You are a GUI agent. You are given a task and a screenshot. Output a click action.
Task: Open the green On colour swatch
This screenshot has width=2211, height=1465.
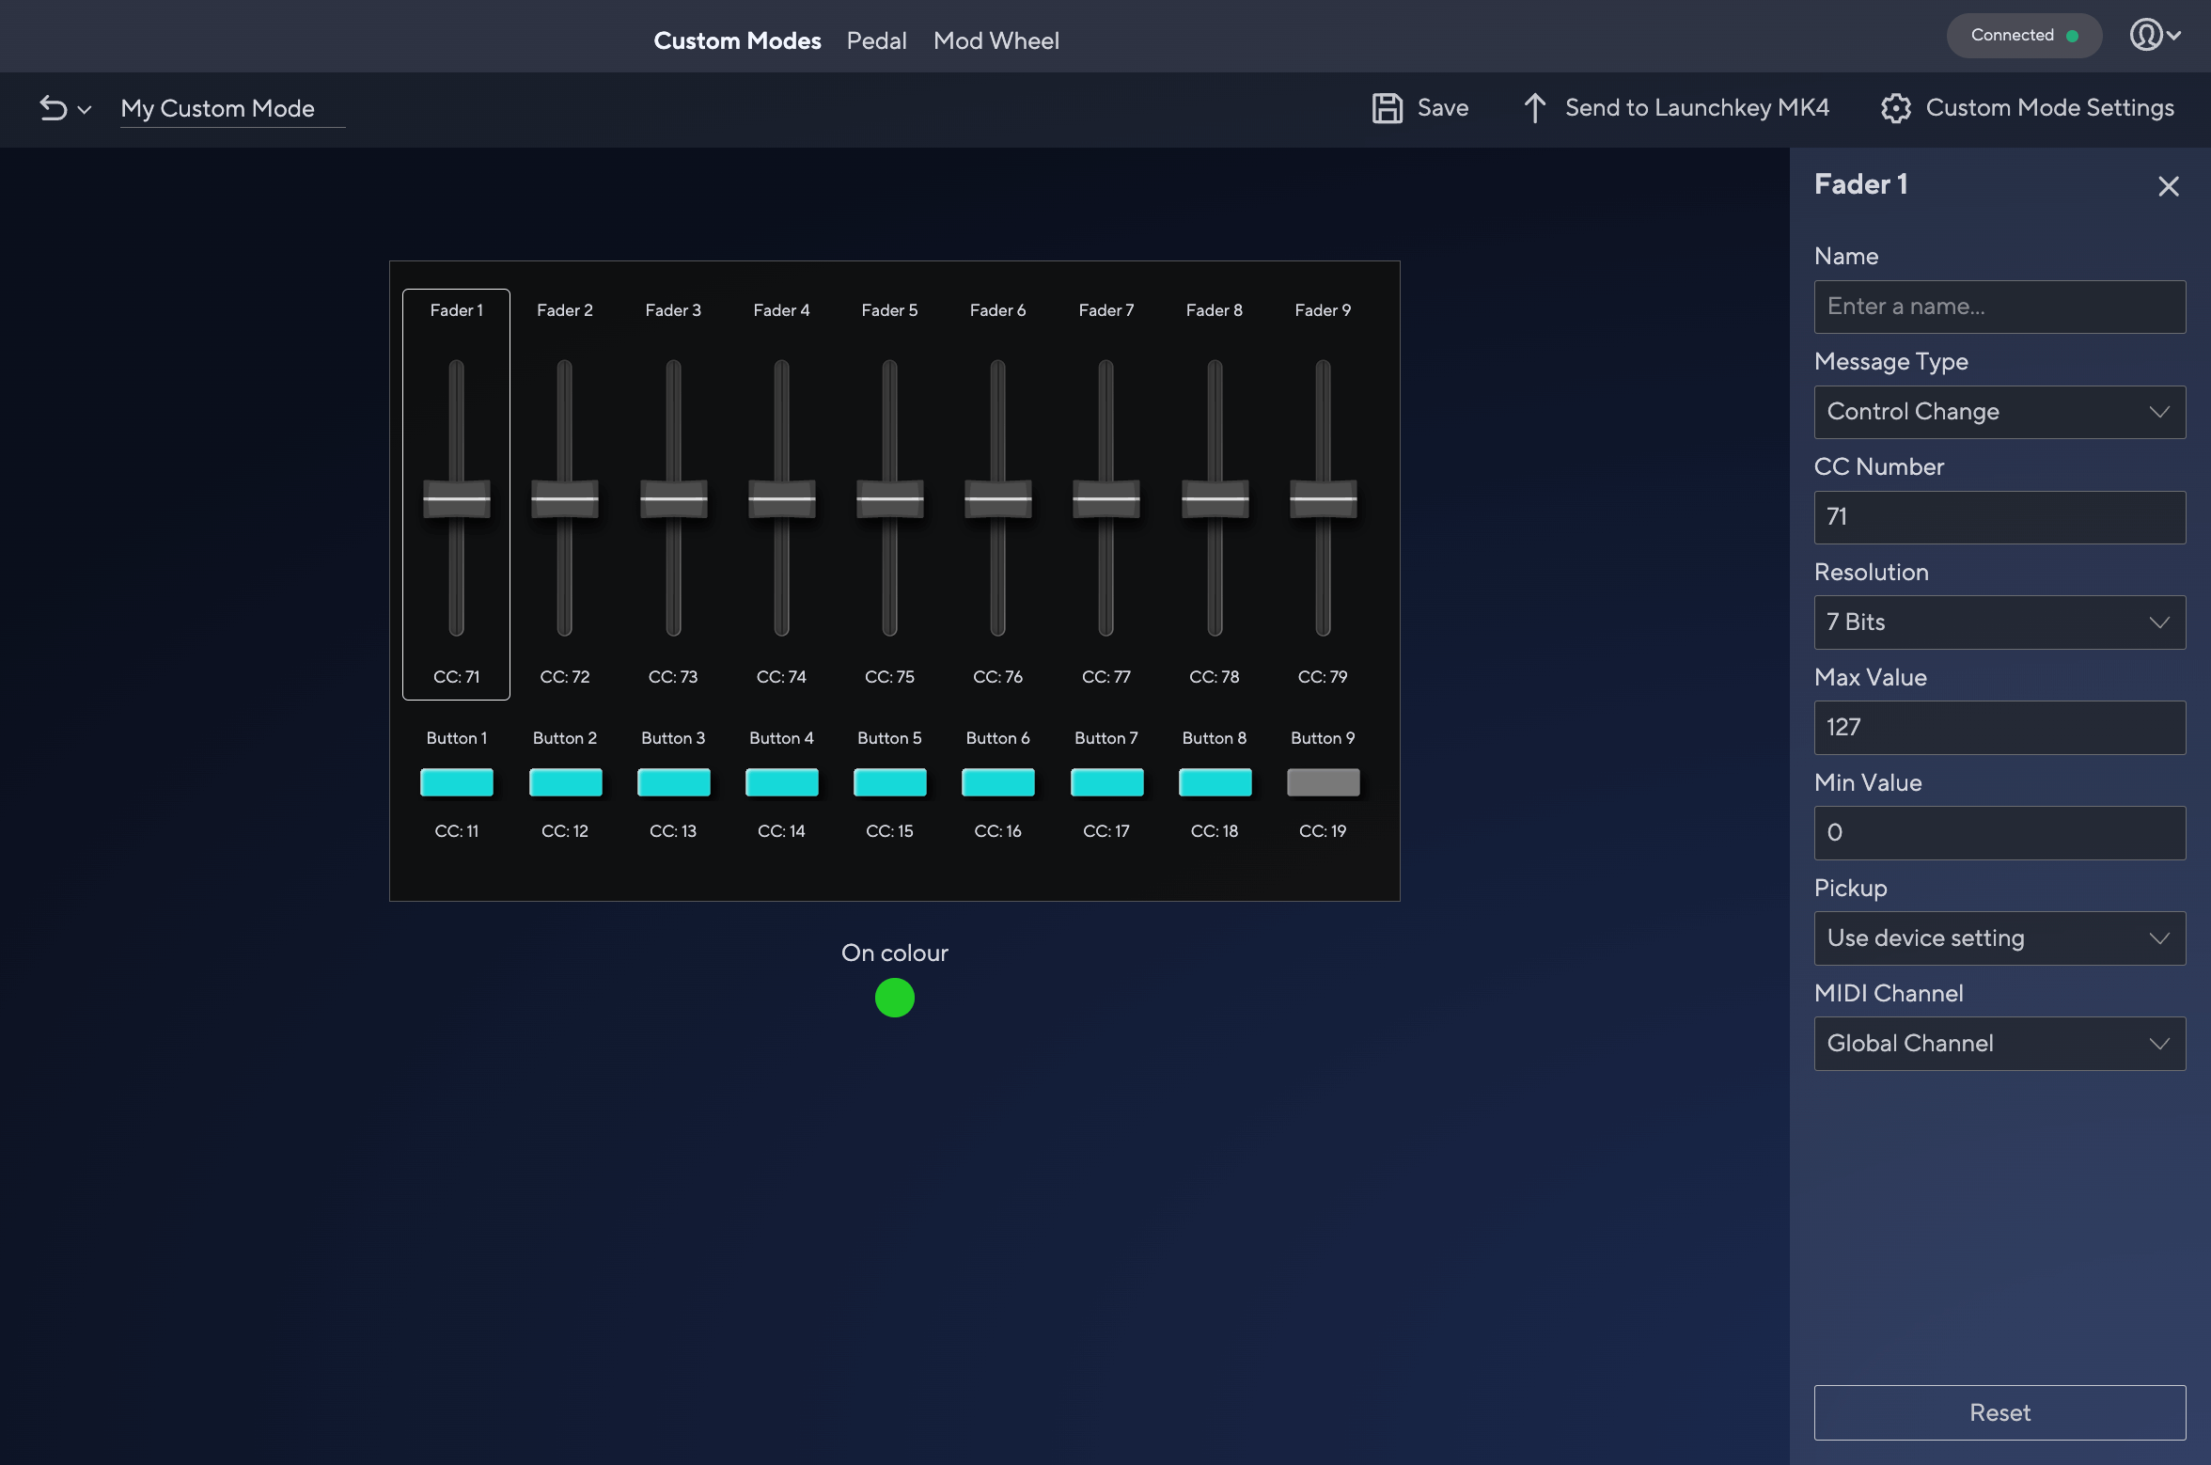coord(894,998)
